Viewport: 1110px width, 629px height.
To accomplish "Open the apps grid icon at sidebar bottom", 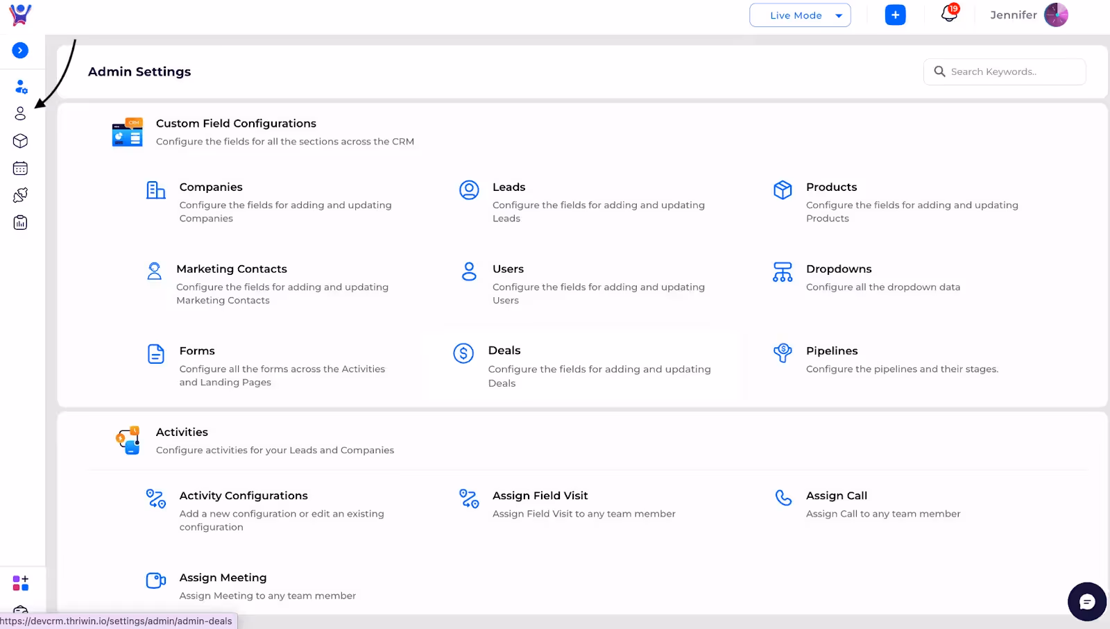I will (x=20, y=582).
